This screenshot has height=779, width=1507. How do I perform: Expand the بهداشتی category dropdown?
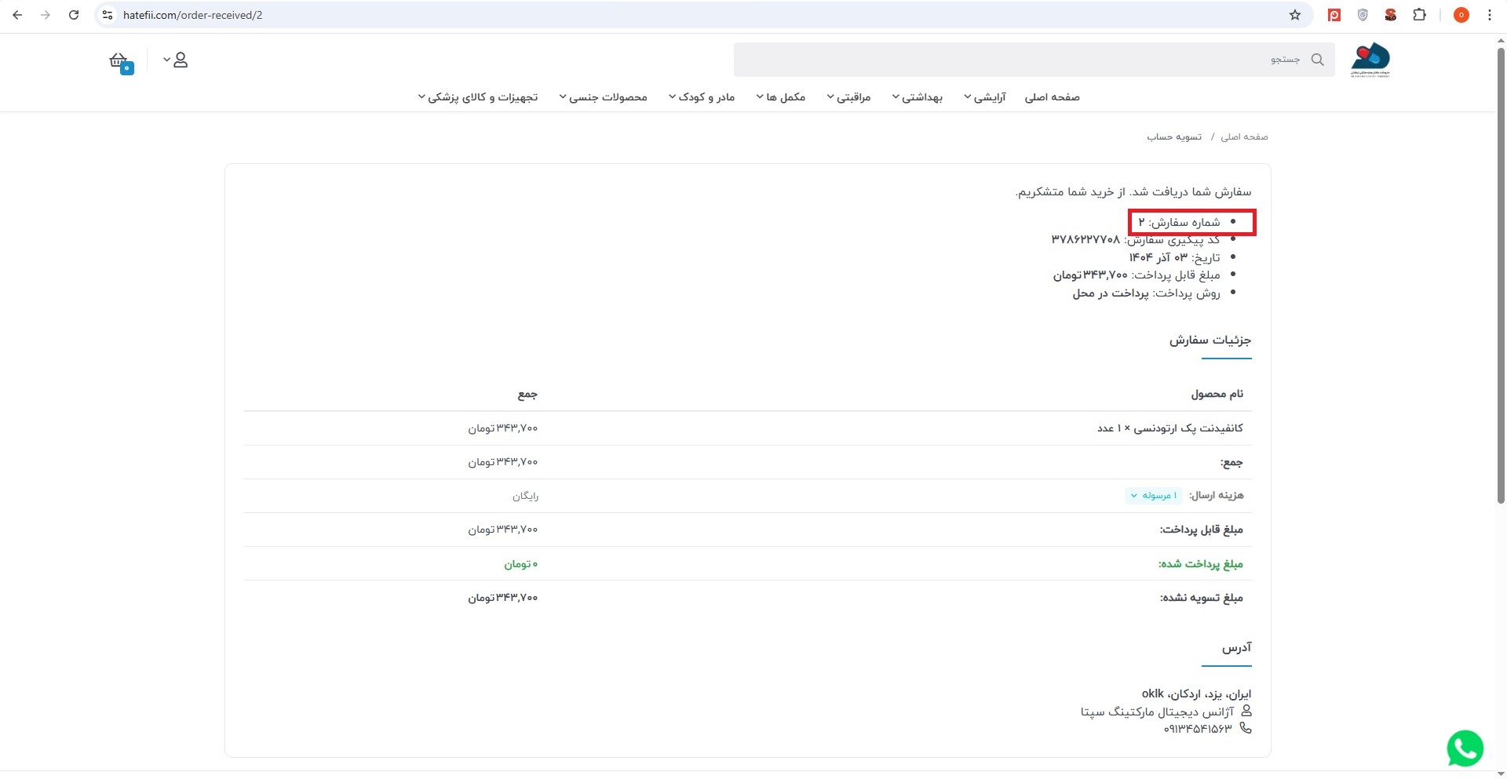point(917,97)
